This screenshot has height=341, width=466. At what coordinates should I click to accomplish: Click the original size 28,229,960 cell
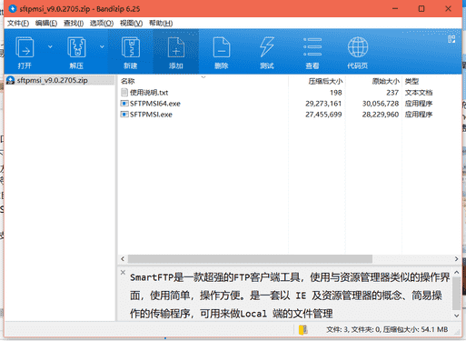pos(381,115)
